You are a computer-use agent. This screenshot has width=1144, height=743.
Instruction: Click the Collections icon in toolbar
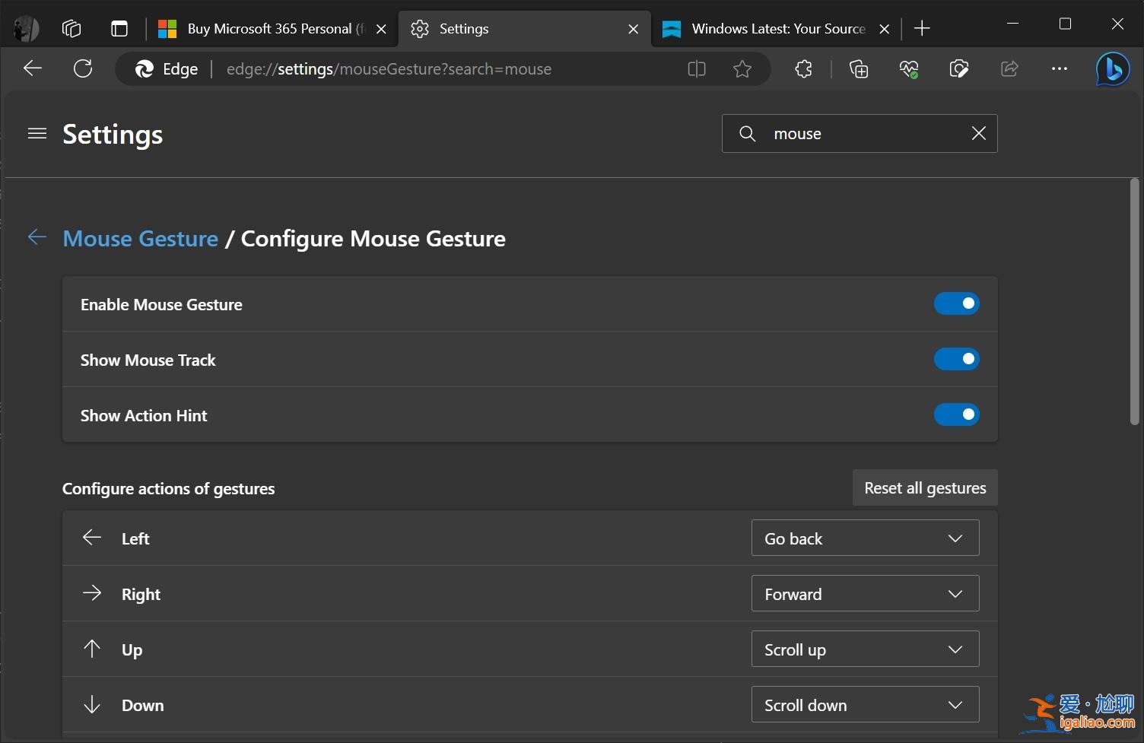point(858,69)
